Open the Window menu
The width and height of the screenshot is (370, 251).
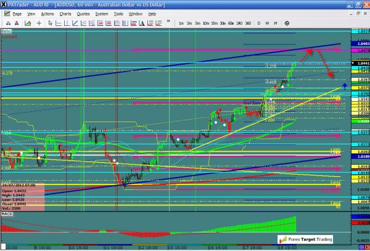(136, 14)
